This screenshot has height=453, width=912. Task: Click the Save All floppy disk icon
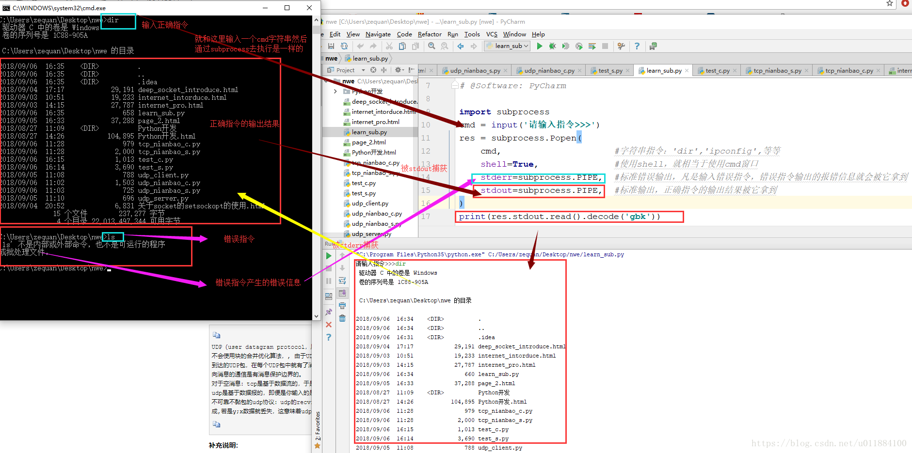coord(331,46)
